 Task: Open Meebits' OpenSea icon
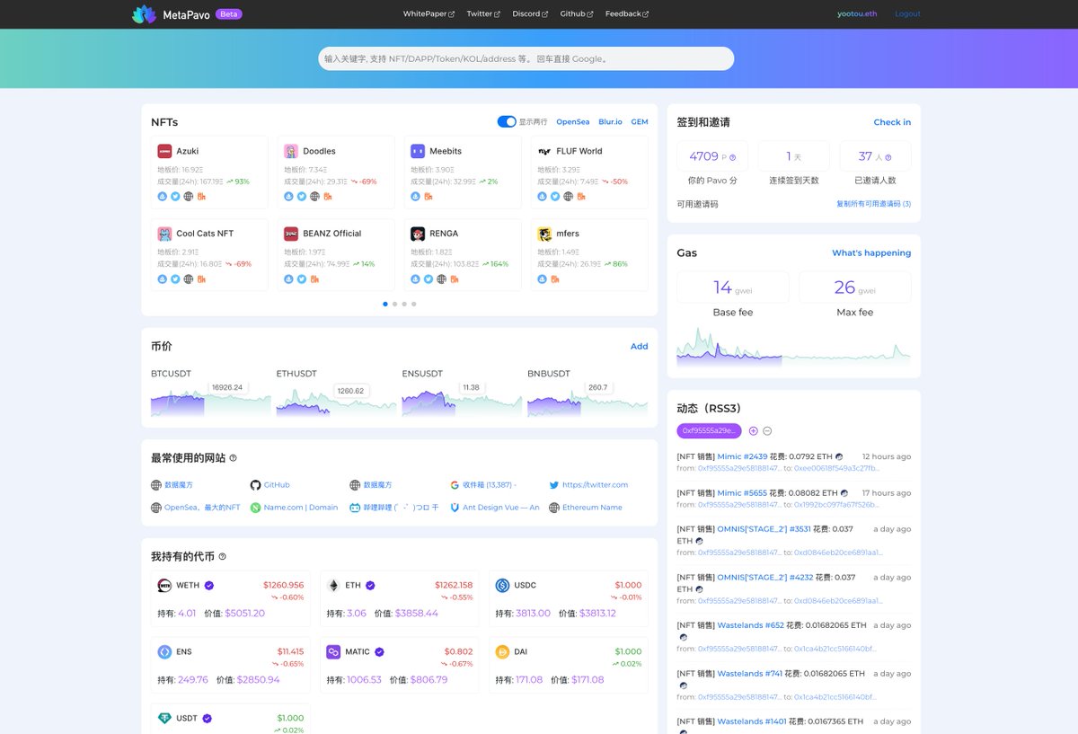click(x=415, y=196)
